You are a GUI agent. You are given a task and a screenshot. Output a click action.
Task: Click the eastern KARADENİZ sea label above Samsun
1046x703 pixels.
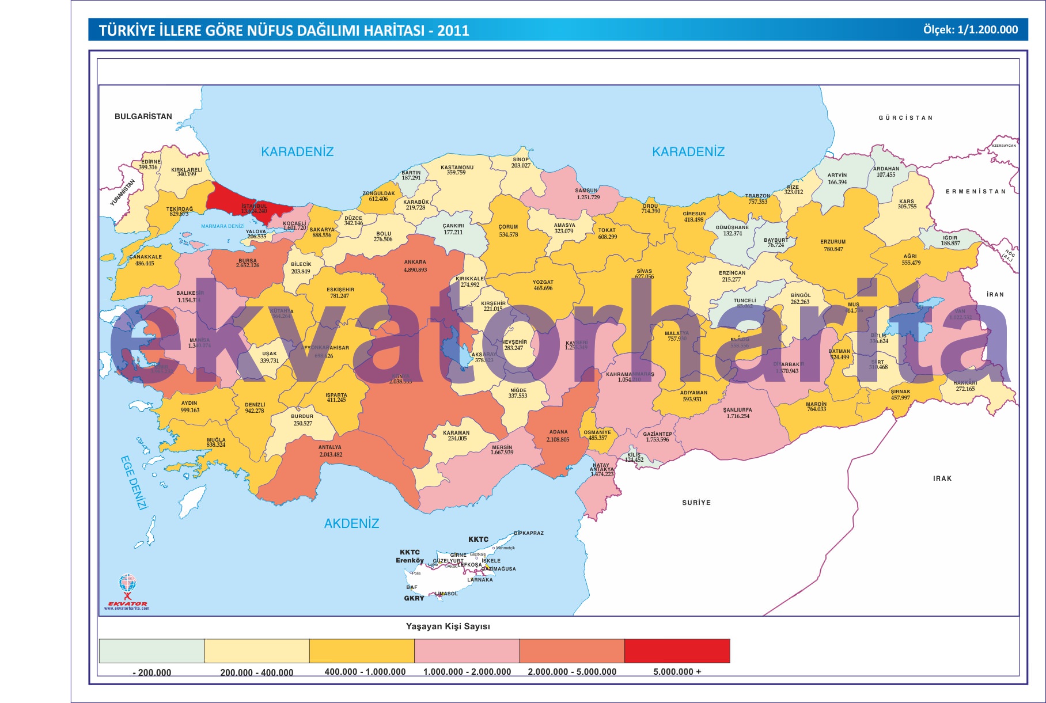pos(688,151)
